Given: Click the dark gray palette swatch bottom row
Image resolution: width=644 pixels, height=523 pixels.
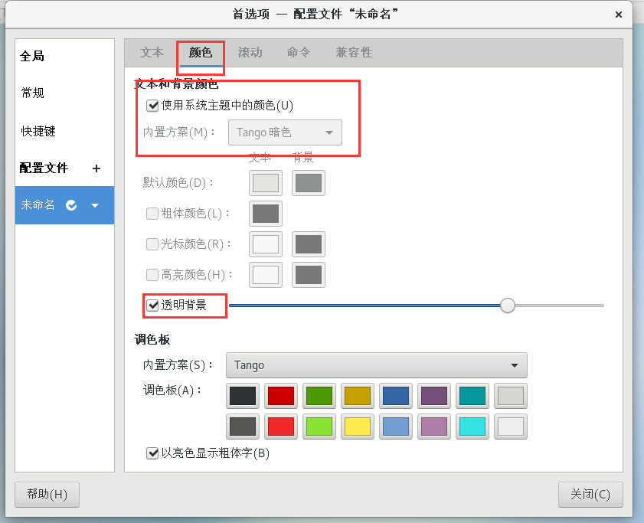Looking at the screenshot, I should (x=243, y=427).
